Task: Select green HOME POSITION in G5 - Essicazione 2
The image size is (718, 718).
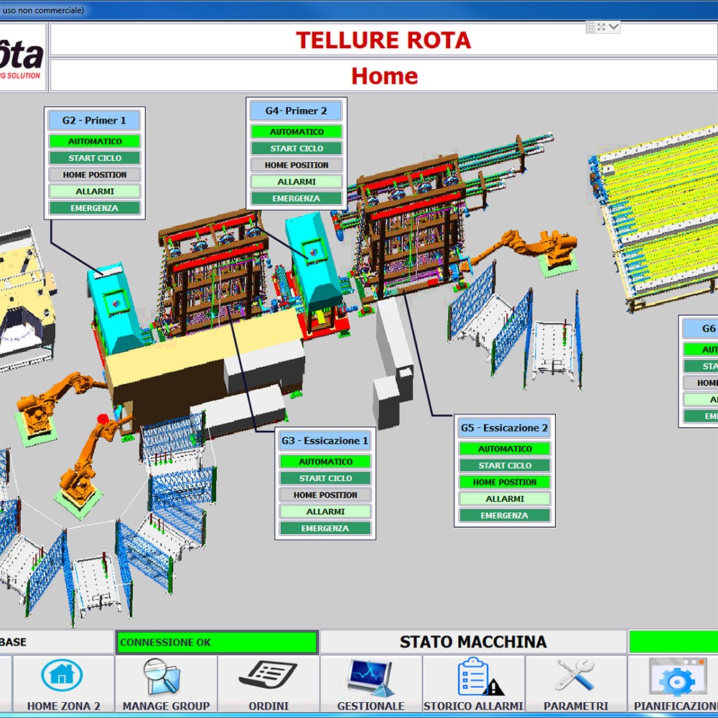Action: pyautogui.click(x=505, y=482)
